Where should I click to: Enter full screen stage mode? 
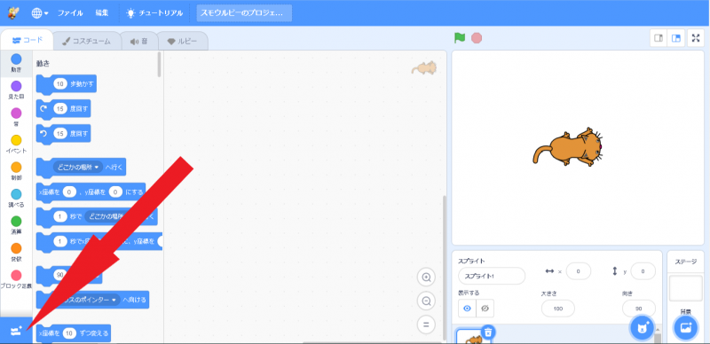coord(696,38)
